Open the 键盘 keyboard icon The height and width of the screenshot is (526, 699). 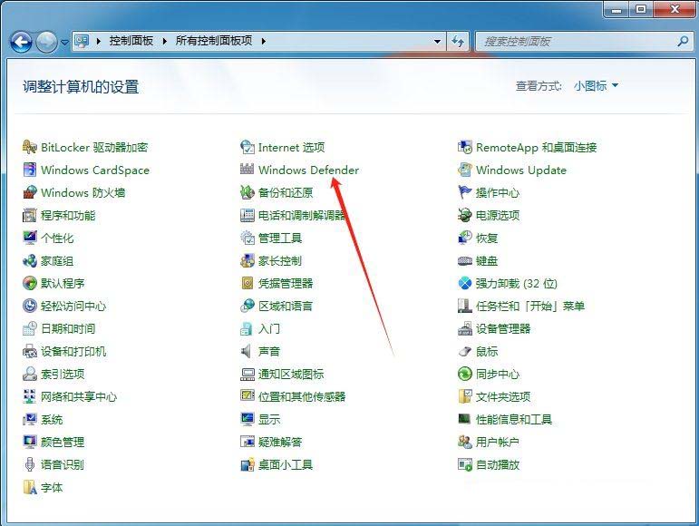tap(465, 261)
